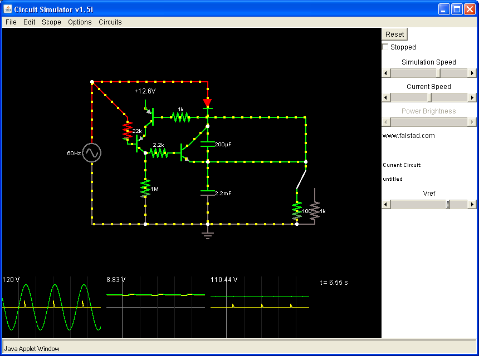The width and height of the screenshot is (479, 356).
Task: Select the 2.2k resistor
Action: 159,153
